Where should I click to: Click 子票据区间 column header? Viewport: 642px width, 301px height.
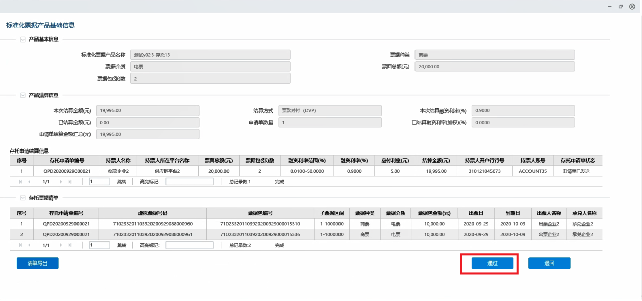click(x=332, y=213)
